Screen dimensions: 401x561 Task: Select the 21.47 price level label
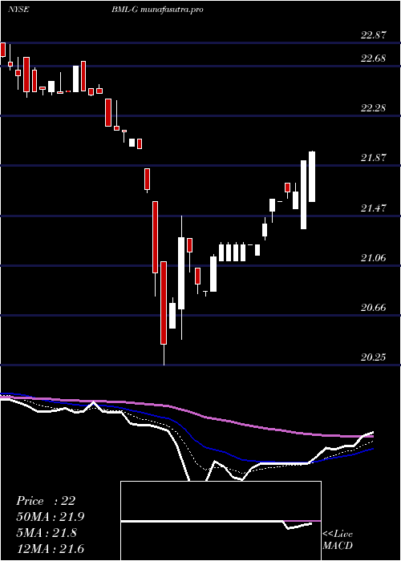click(x=374, y=208)
